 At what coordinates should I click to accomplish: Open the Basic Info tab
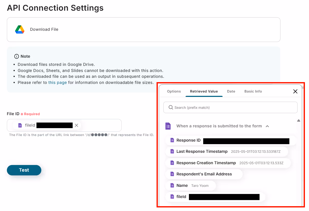pyautogui.click(x=253, y=91)
